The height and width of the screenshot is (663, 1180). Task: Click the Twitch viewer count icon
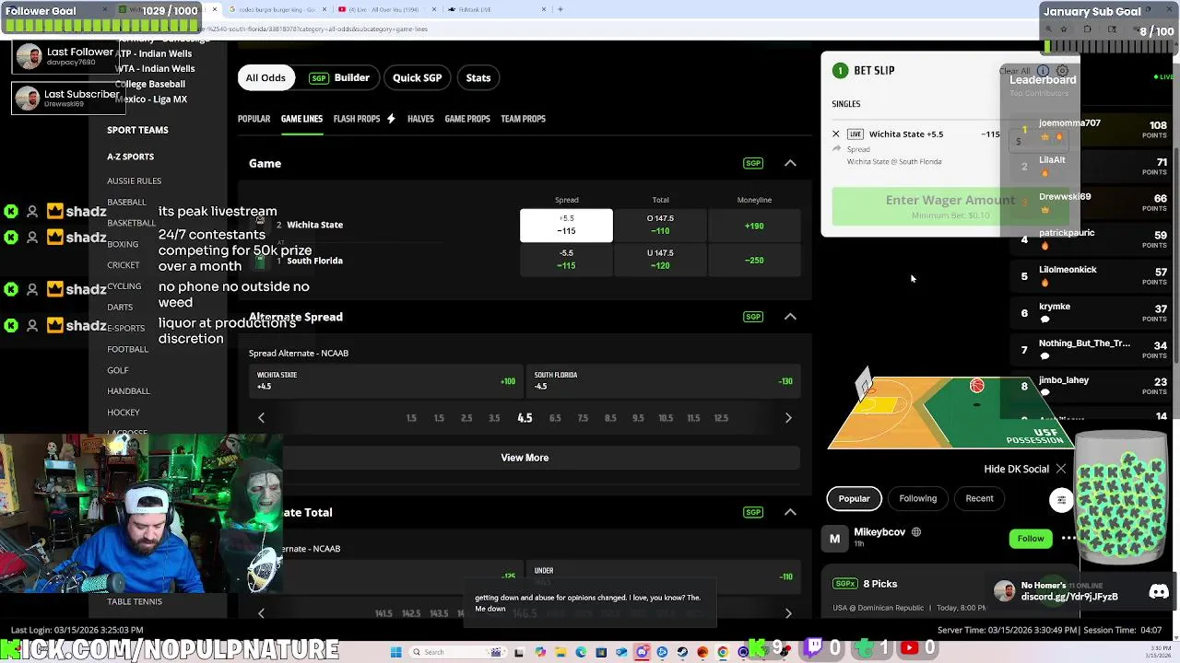click(814, 647)
